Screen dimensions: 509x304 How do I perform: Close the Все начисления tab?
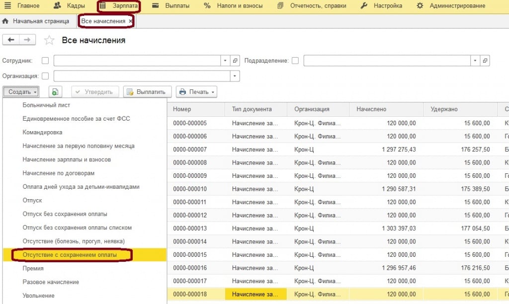[x=131, y=21]
